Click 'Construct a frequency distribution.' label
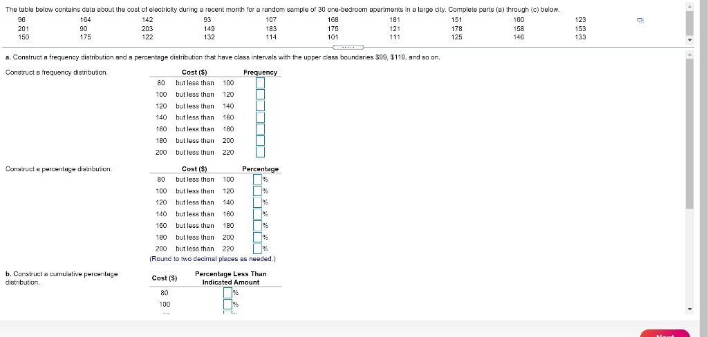The width and height of the screenshot is (708, 337). click(57, 73)
